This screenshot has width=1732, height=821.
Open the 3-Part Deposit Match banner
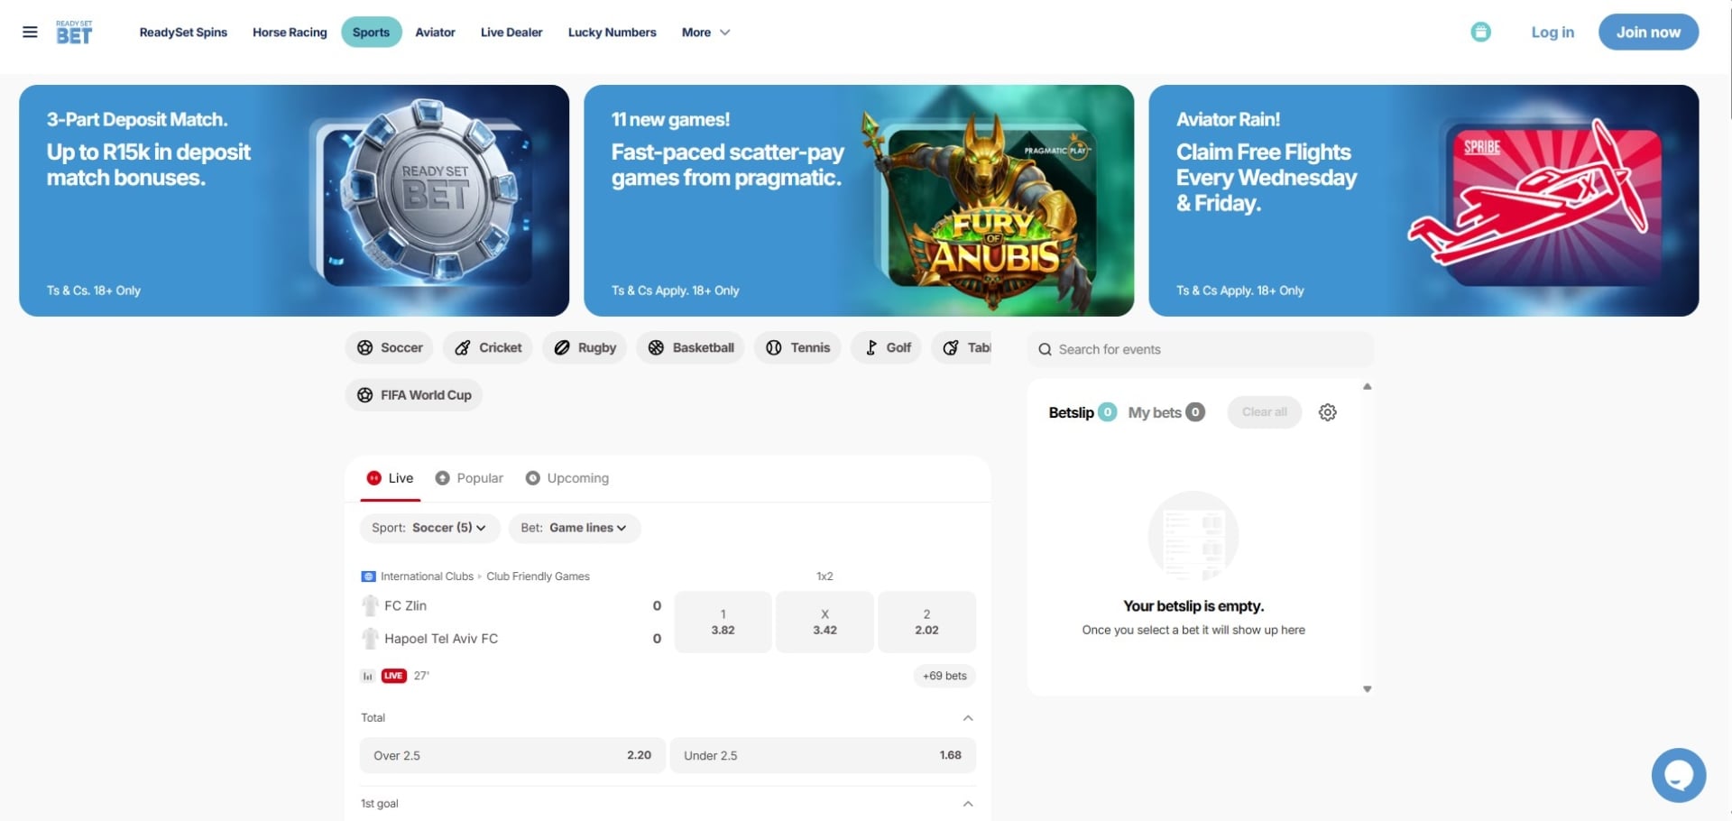(294, 200)
